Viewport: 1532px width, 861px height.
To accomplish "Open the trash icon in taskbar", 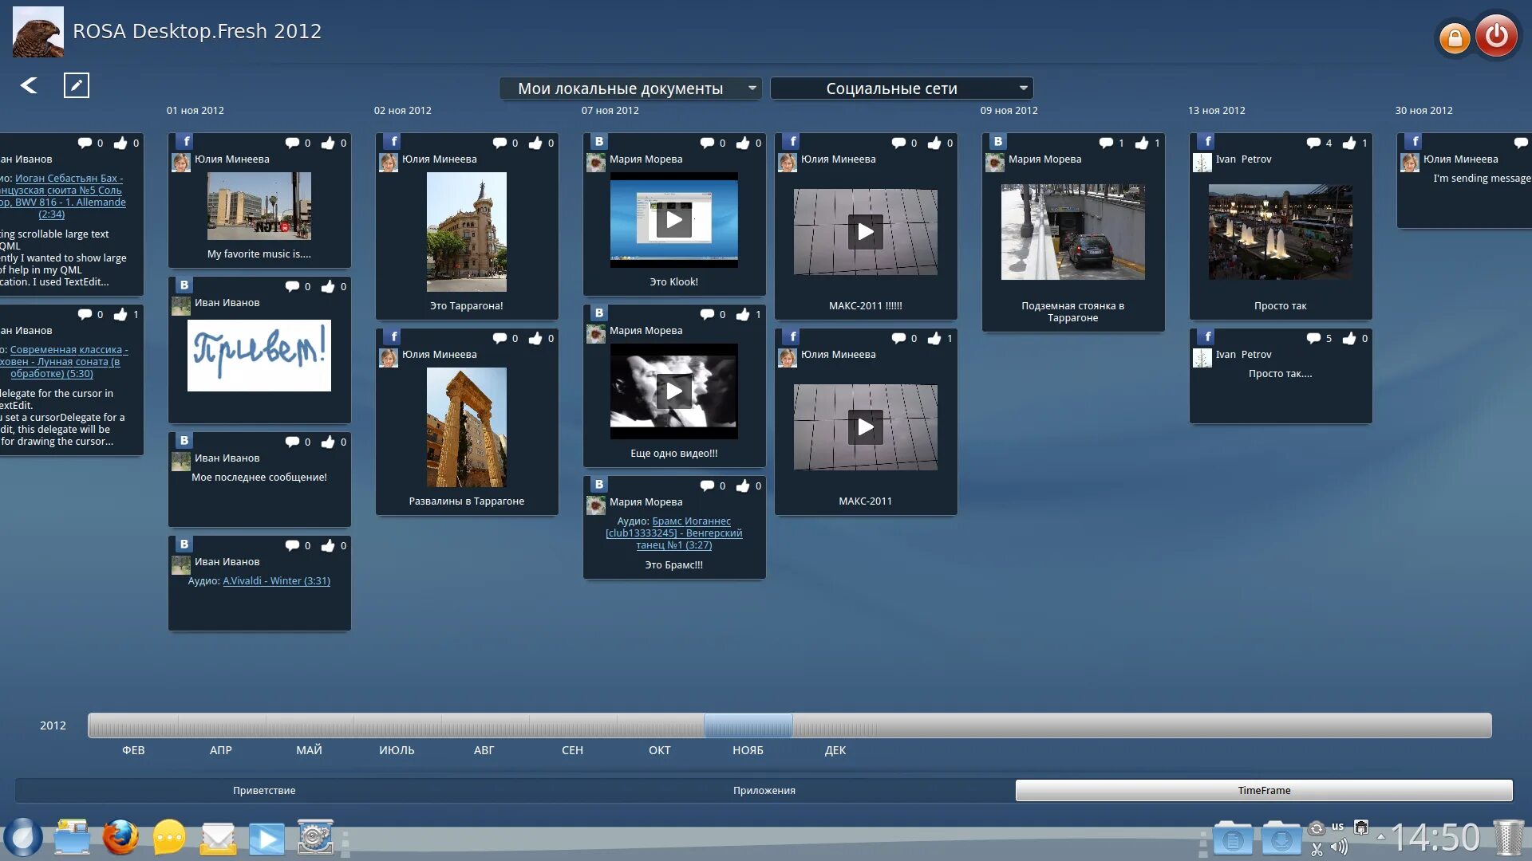I will [x=1508, y=838].
